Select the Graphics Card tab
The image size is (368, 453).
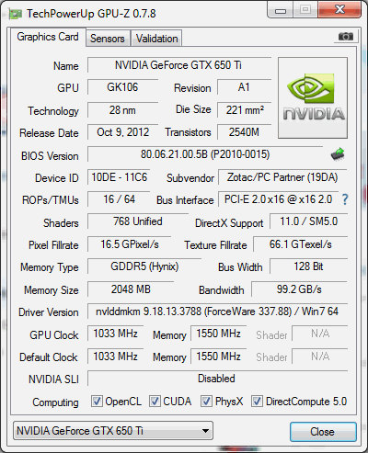tap(48, 37)
